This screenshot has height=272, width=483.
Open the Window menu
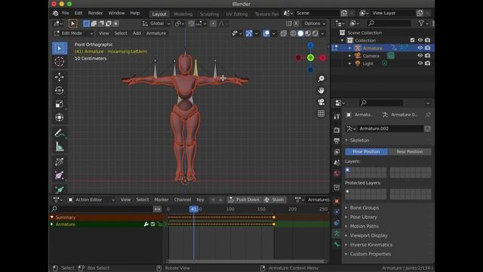(x=116, y=14)
